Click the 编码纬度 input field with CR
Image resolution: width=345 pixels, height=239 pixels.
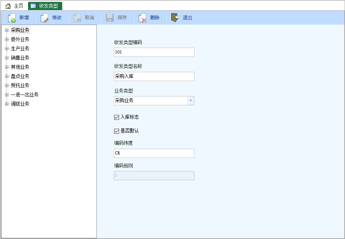pyautogui.click(x=154, y=153)
